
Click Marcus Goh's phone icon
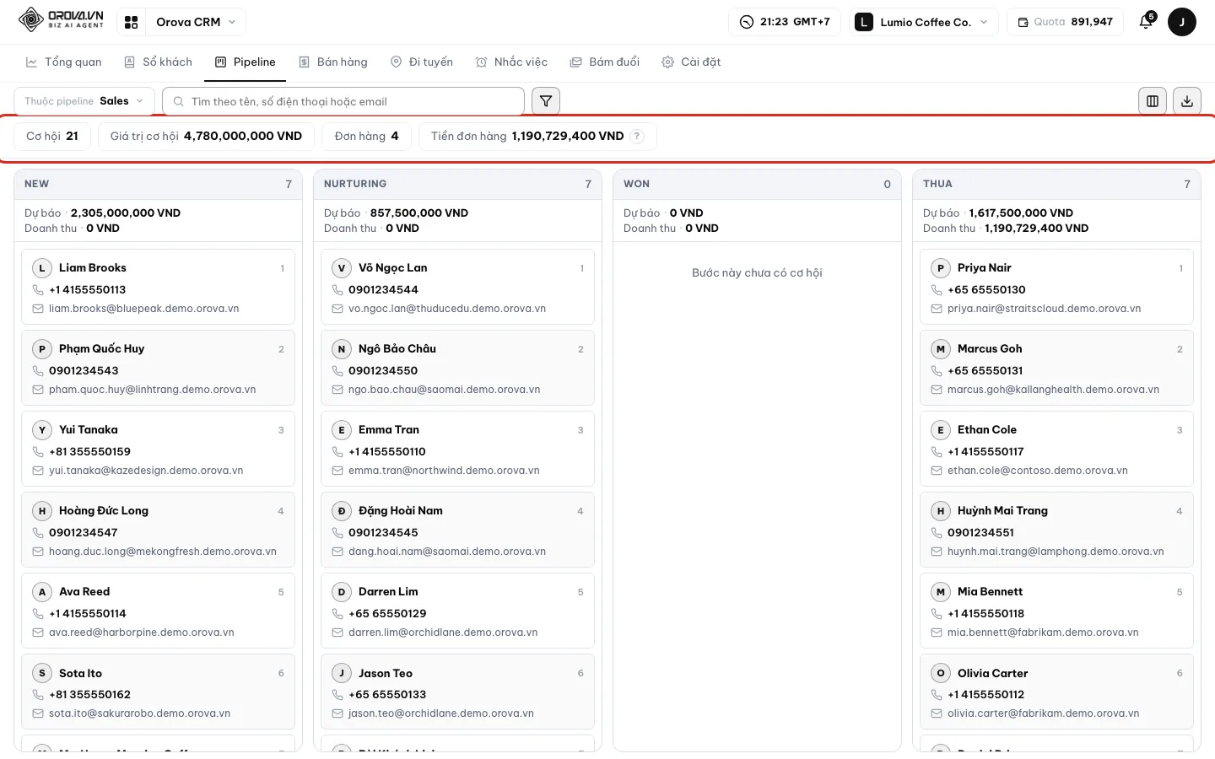(x=937, y=371)
